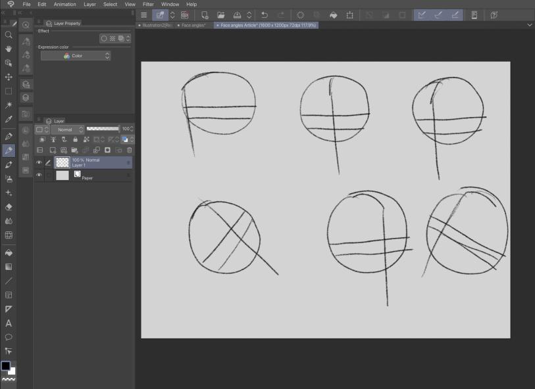The image size is (535, 389).
Task: Open the Normal blending mode dropdown
Action: pyautogui.click(x=66, y=129)
